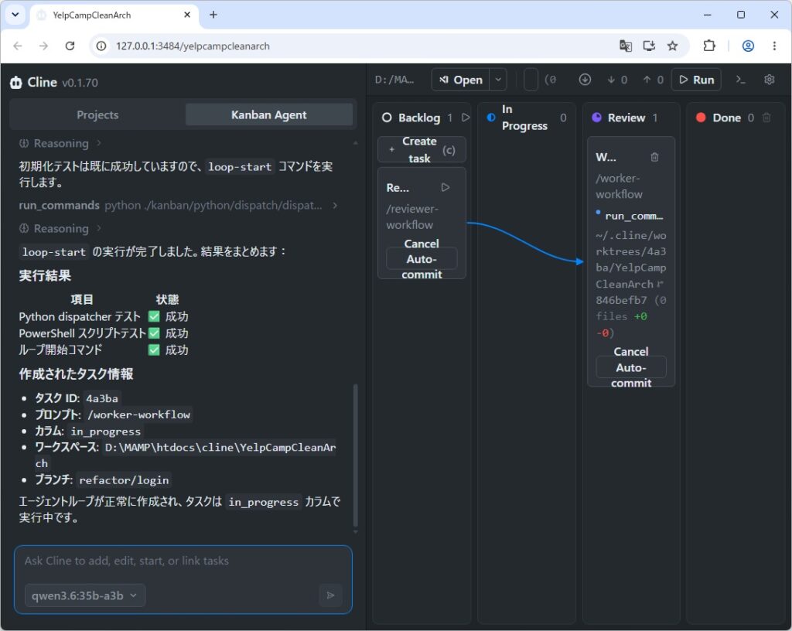Click the send message arrow button
The image size is (792, 631).
click(x=330, y=595)
